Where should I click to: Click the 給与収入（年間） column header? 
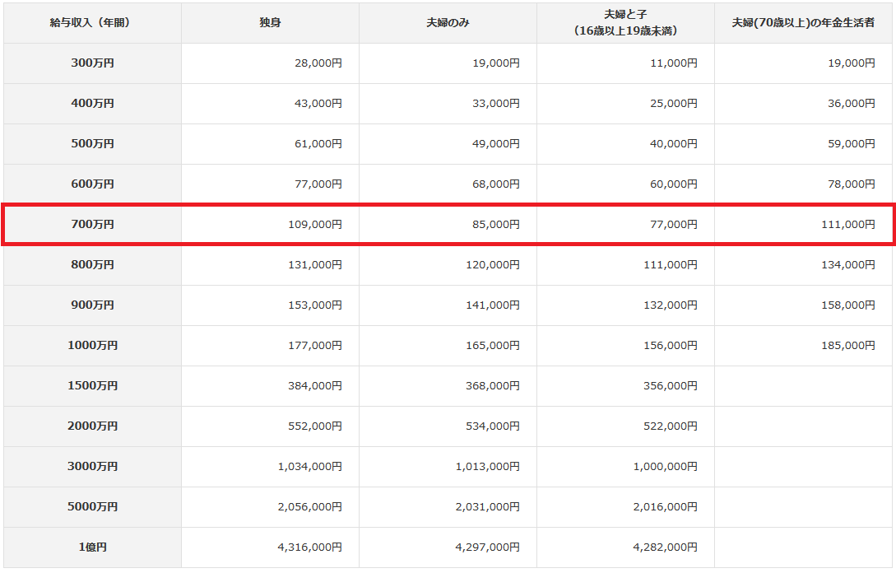[92, 23]
